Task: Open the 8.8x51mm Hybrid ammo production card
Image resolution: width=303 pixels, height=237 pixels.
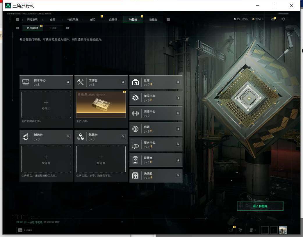Action: coord(101,105)
